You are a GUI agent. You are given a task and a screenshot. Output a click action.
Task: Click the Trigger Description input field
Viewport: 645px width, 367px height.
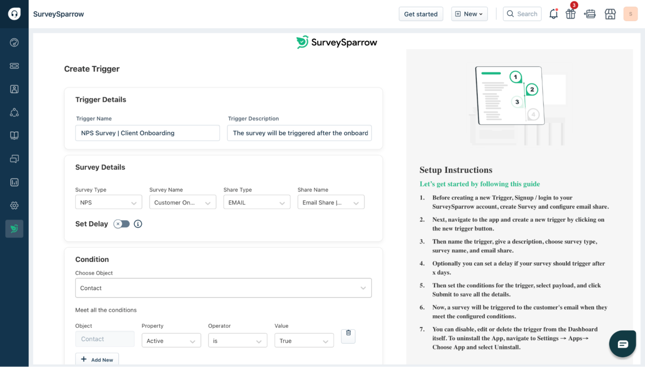tap(299, 133)
